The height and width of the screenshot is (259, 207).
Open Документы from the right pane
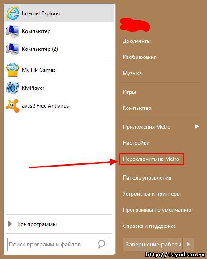(137, 41)
